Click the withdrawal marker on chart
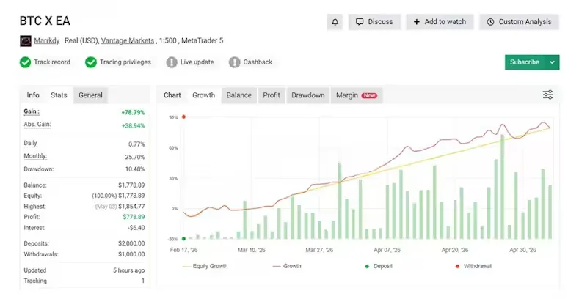579x299 pixels. [x=183, y=117]
